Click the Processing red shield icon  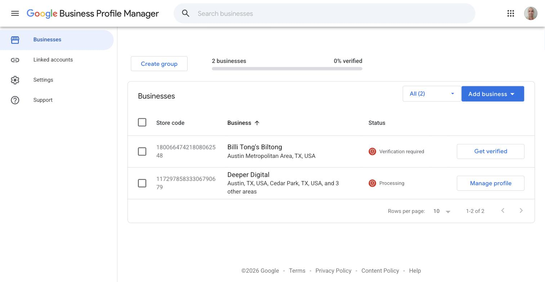[372, 183]
